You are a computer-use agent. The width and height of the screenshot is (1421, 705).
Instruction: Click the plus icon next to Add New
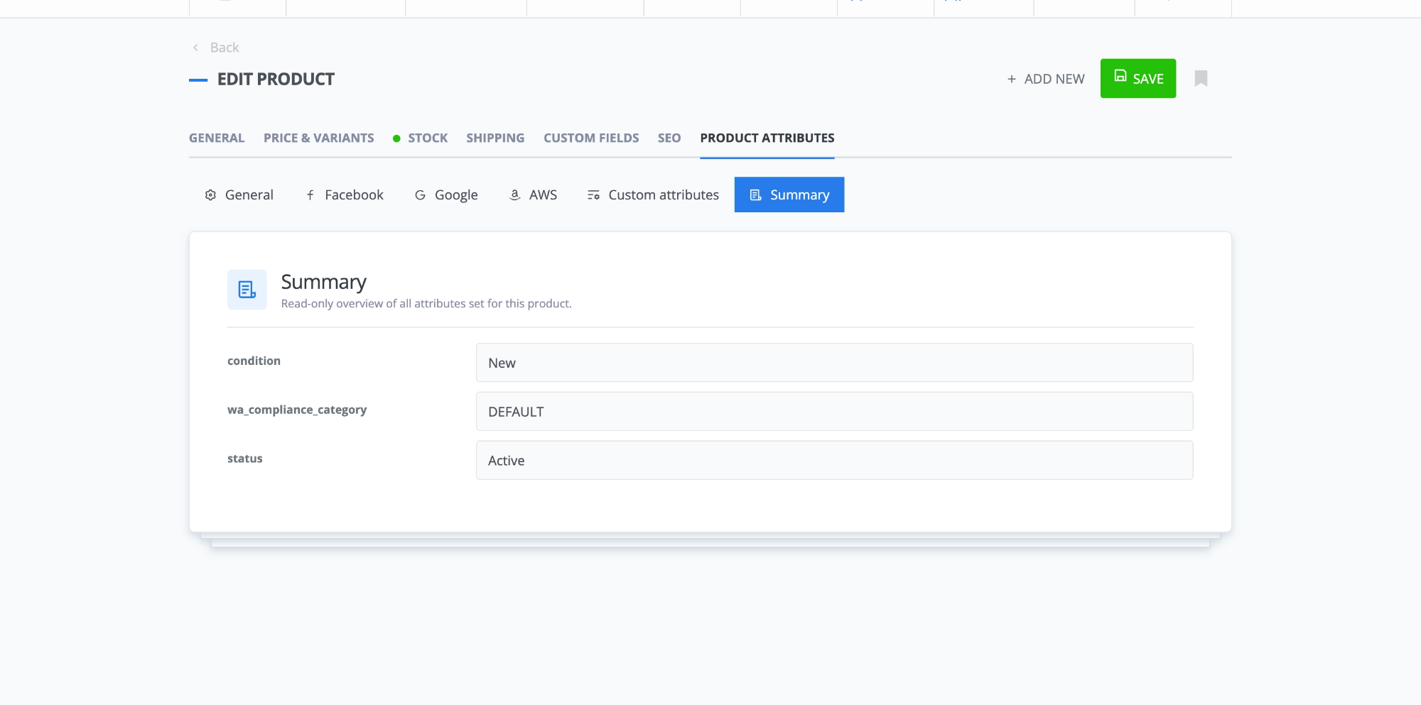coord(1012,79)
